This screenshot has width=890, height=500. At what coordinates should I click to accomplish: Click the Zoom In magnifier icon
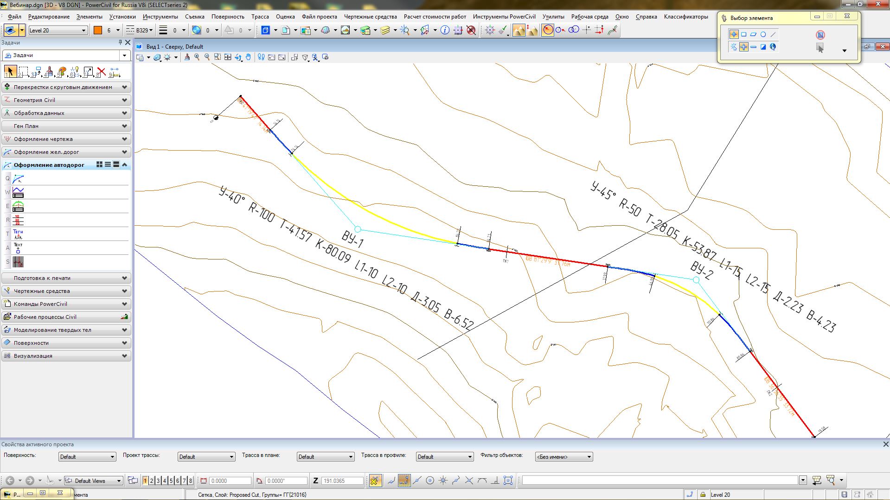(197, 57)
